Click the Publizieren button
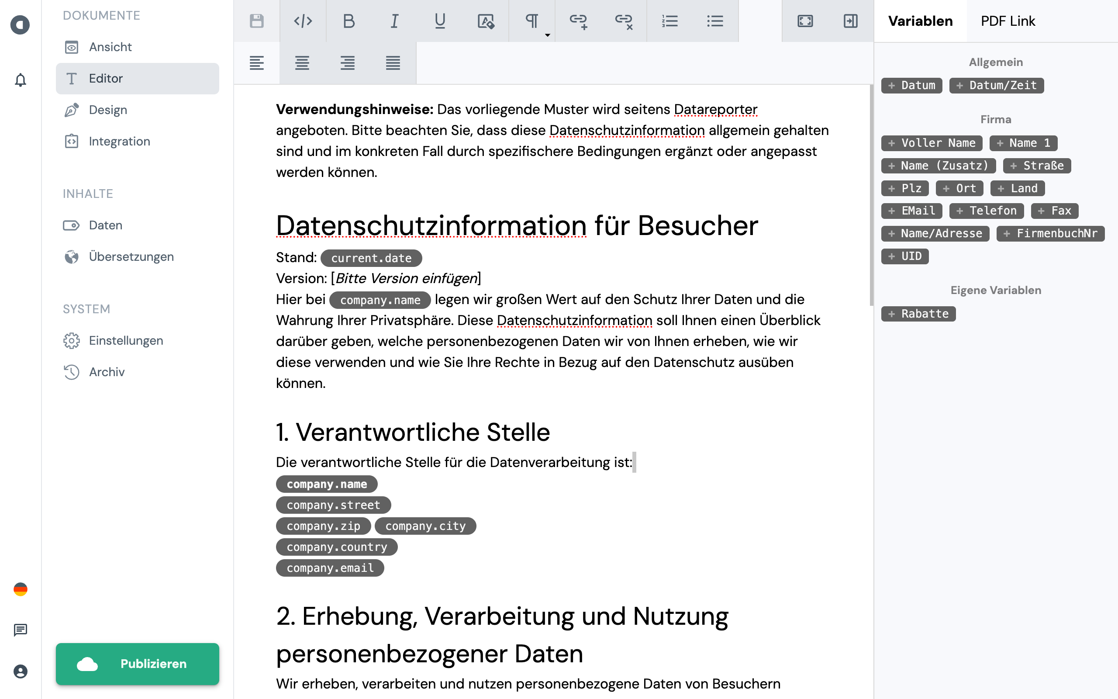 click(137, 664)
